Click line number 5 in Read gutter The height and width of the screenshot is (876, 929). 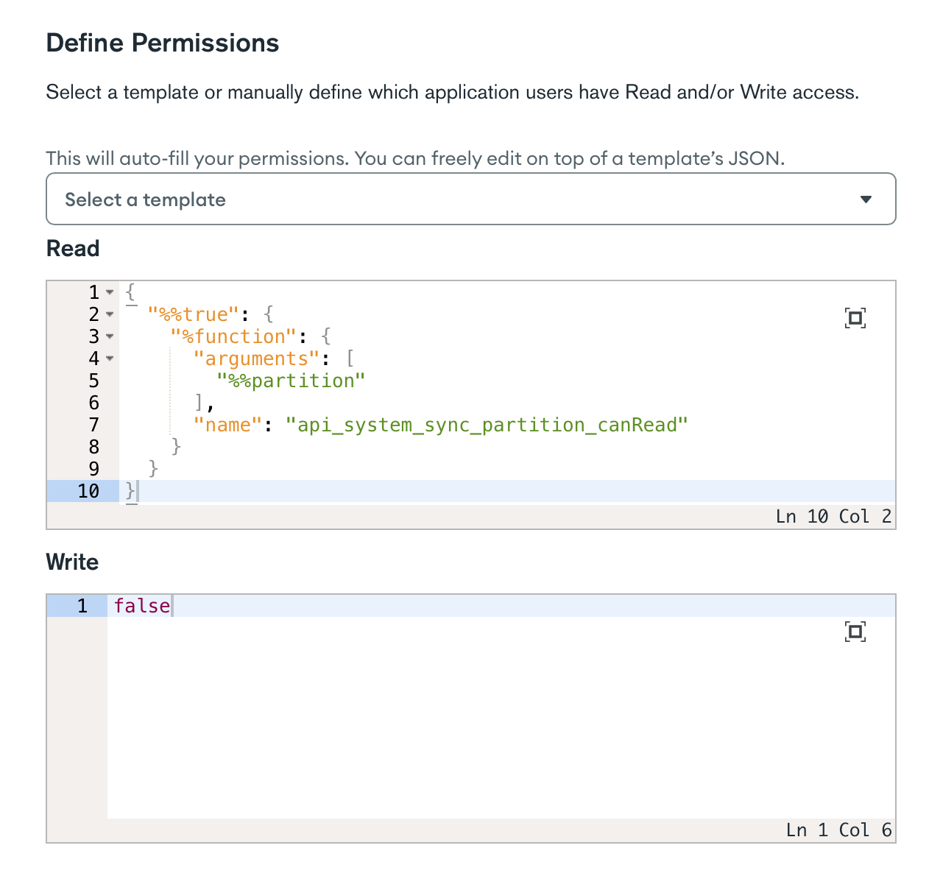[93, 381]
